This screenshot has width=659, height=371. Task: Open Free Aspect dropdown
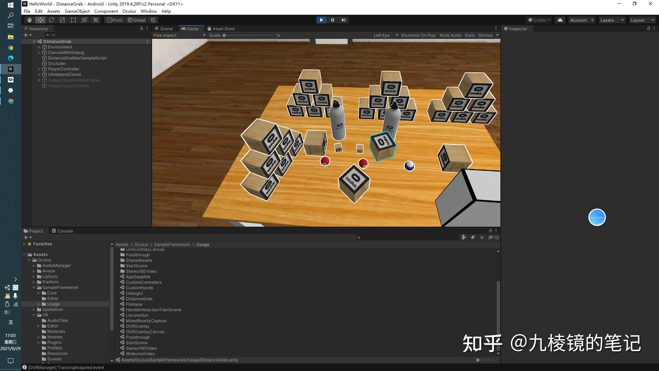click(x=179, y=35)
